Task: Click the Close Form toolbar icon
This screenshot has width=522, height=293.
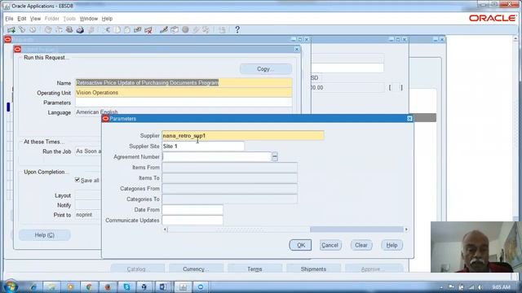Action: coord(91,30)
